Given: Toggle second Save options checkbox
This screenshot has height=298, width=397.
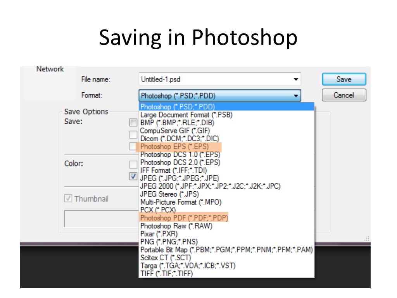Looking at the screenshot, I should [x=133, y=135].
